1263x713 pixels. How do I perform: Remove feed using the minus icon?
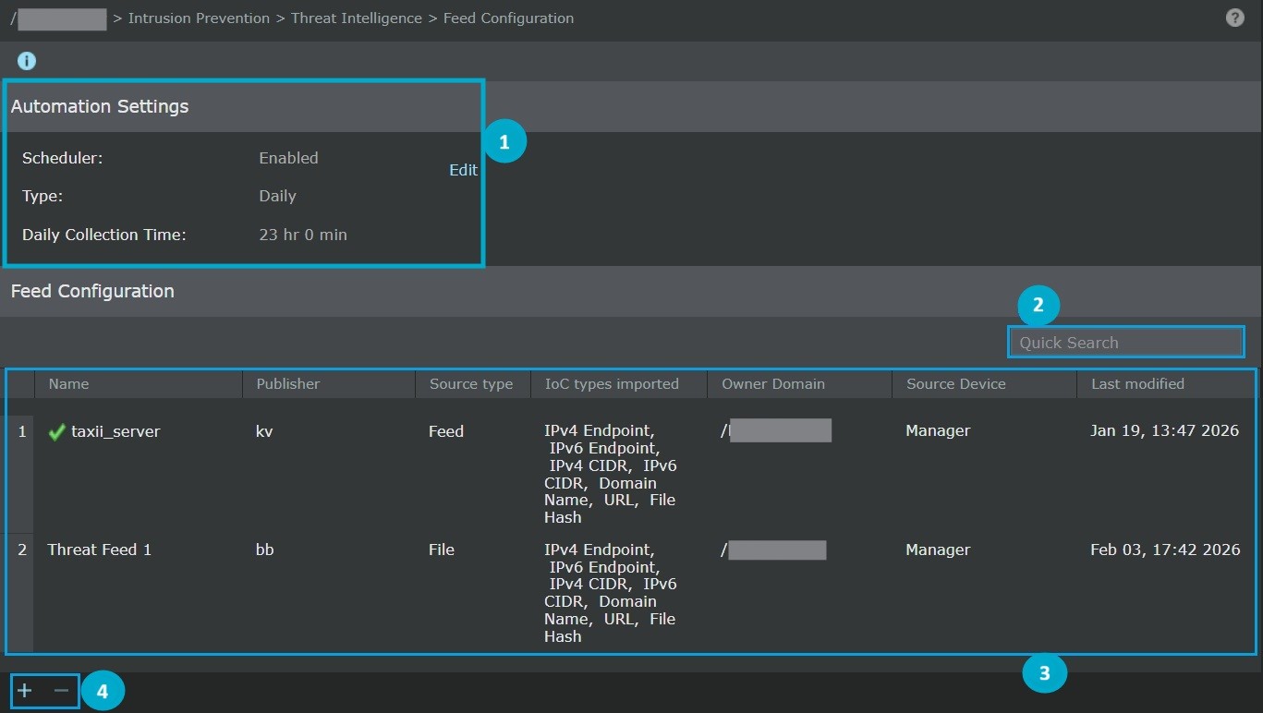point(61,691)
